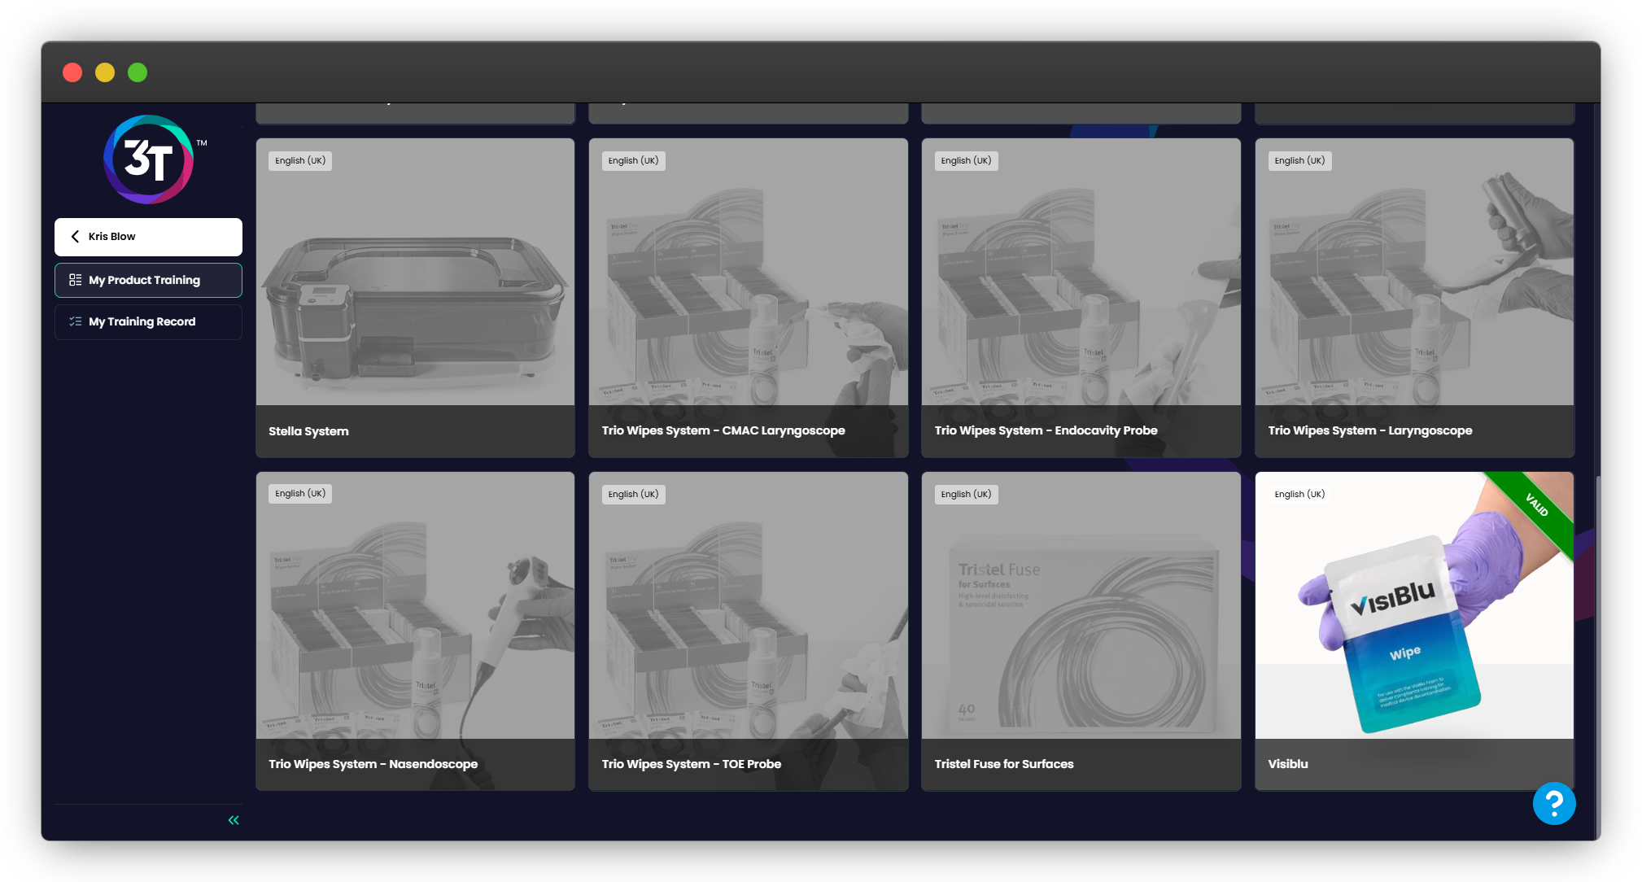
Task: Click the English (UK) tag on CMAC Laryngoscope card
Action: point(633,160)
